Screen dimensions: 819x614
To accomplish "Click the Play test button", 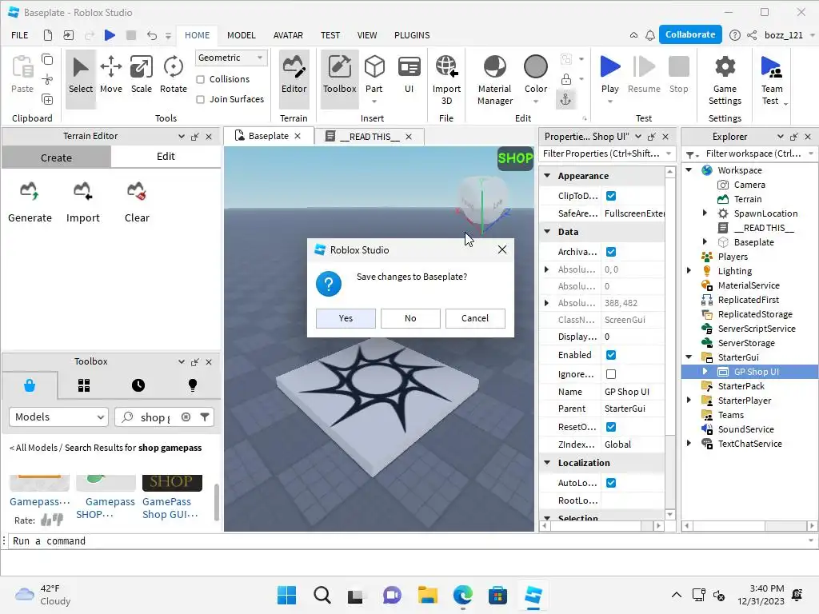I will click(609, 74).
